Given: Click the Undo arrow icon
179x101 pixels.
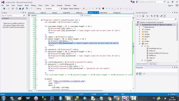Looking at the screenshot, I should point(27,9).
